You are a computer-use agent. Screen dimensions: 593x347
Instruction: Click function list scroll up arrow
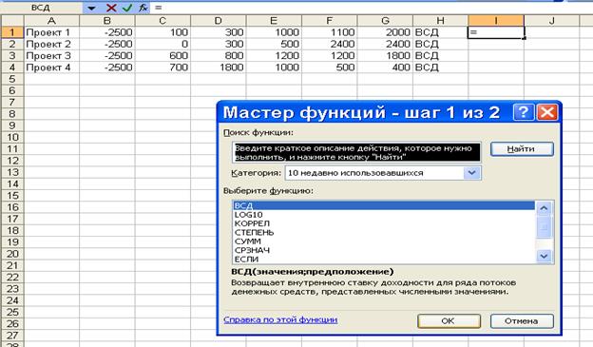coord(544,208)
